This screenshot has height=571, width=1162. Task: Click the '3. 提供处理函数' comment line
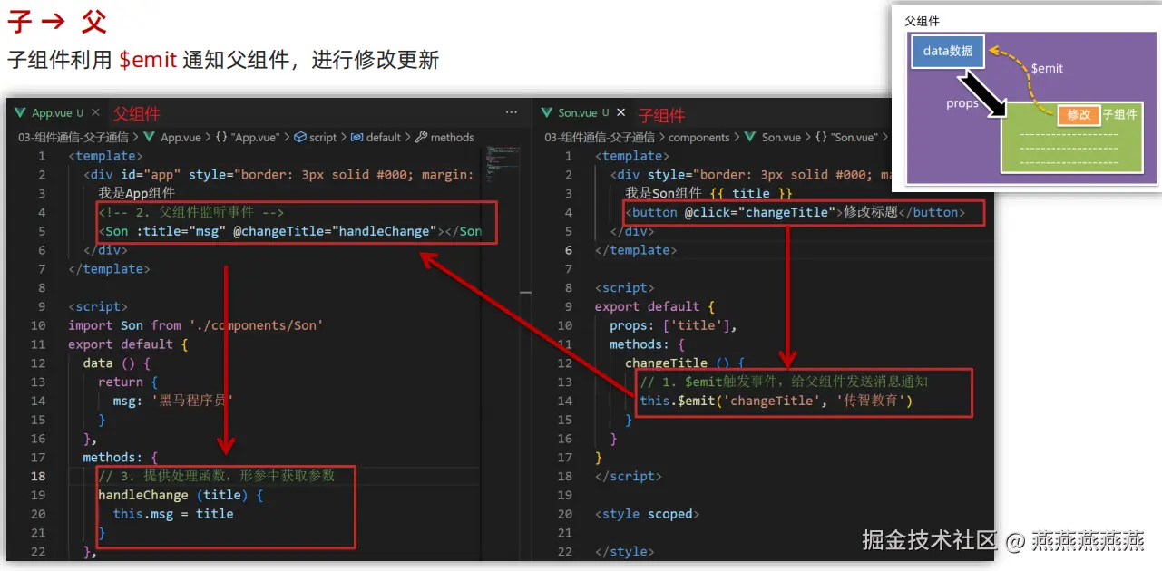[x=216, y=476]
